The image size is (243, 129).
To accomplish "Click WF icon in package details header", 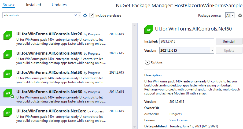I will pos(149,29).
